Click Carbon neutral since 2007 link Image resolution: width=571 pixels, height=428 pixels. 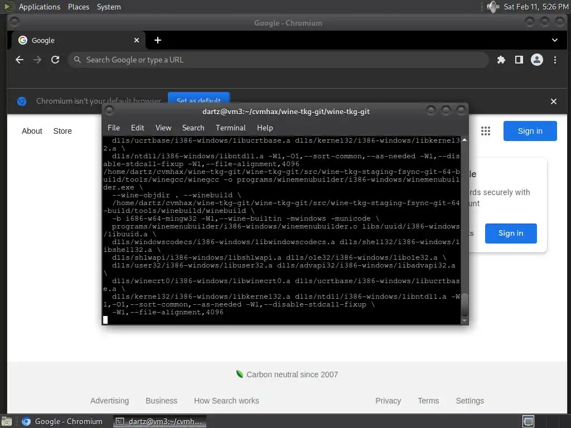(287, 374)
